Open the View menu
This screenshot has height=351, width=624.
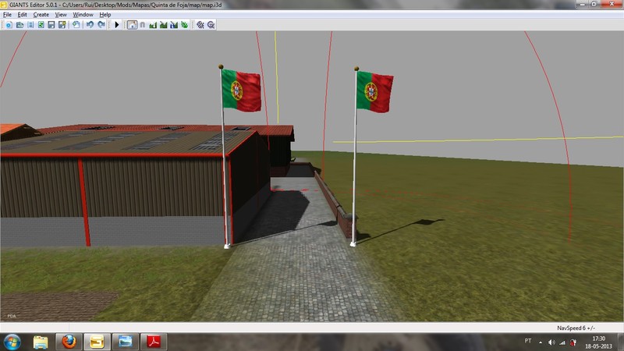(x=61, y=15)
